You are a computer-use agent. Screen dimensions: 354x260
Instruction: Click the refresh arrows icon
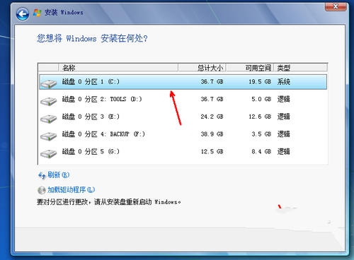coord(42,175)
